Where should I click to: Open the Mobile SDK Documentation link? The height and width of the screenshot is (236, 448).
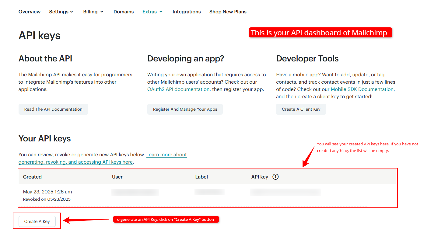[362, 89]
